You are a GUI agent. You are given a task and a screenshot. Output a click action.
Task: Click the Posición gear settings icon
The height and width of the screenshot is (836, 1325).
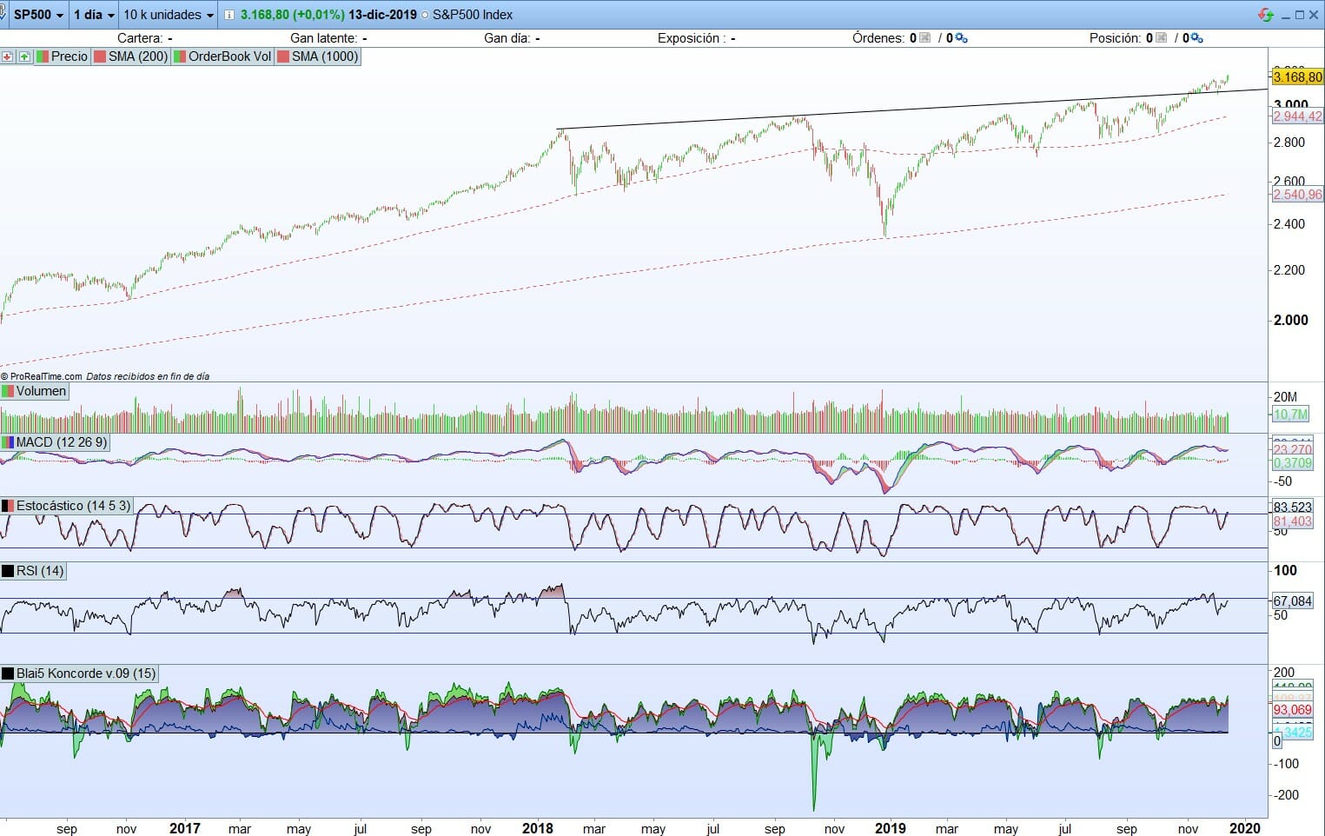click(x=1196, y=38)
